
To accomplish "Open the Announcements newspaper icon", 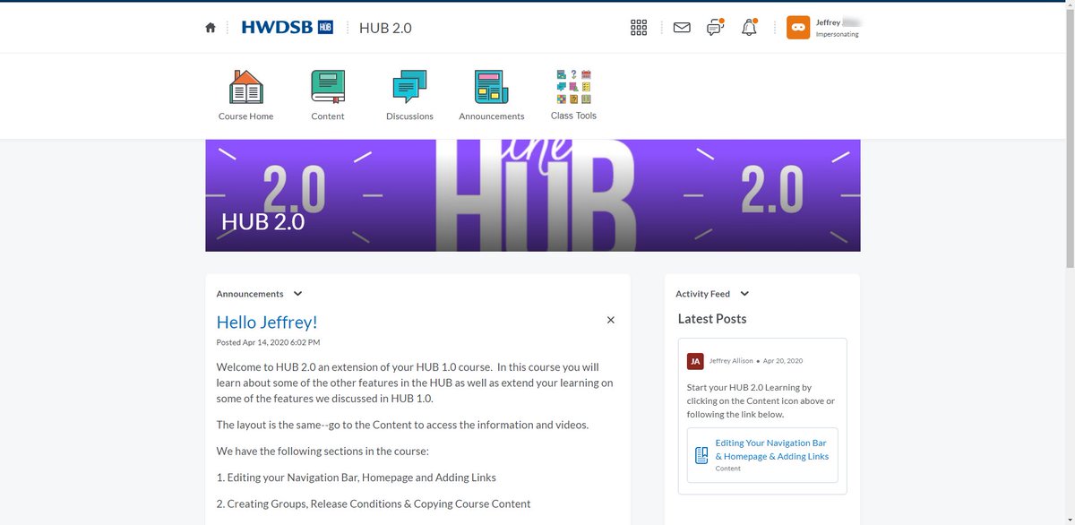I will [491, 87].
